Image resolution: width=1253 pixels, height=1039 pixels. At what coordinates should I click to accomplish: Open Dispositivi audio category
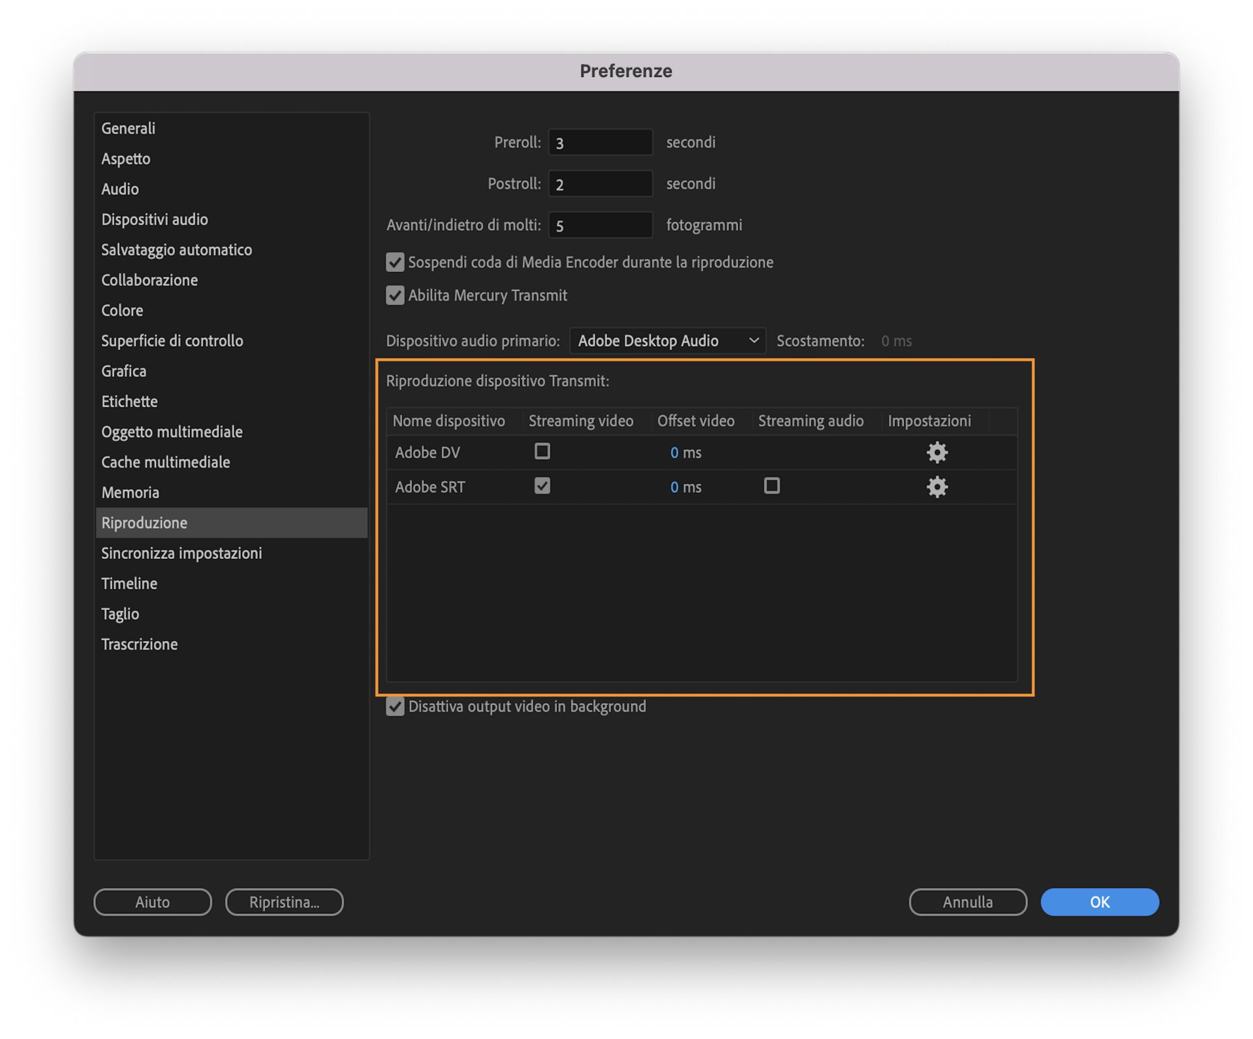coord(232,219)
